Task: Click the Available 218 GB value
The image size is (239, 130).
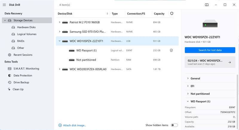Action: [x=231, y=126]
